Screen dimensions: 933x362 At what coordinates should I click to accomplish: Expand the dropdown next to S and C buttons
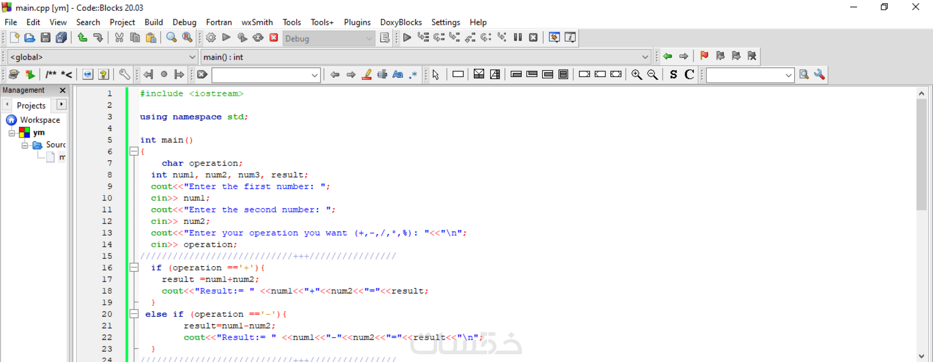(788, 75)
